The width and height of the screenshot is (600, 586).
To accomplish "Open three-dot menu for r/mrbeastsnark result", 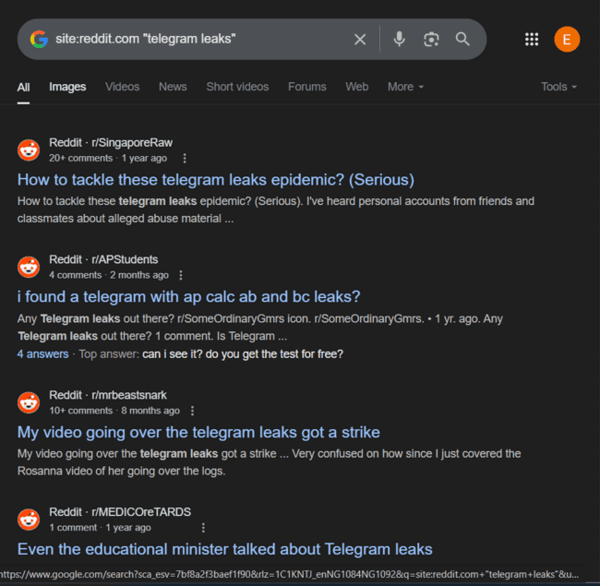I will click(x=193, y=411).
